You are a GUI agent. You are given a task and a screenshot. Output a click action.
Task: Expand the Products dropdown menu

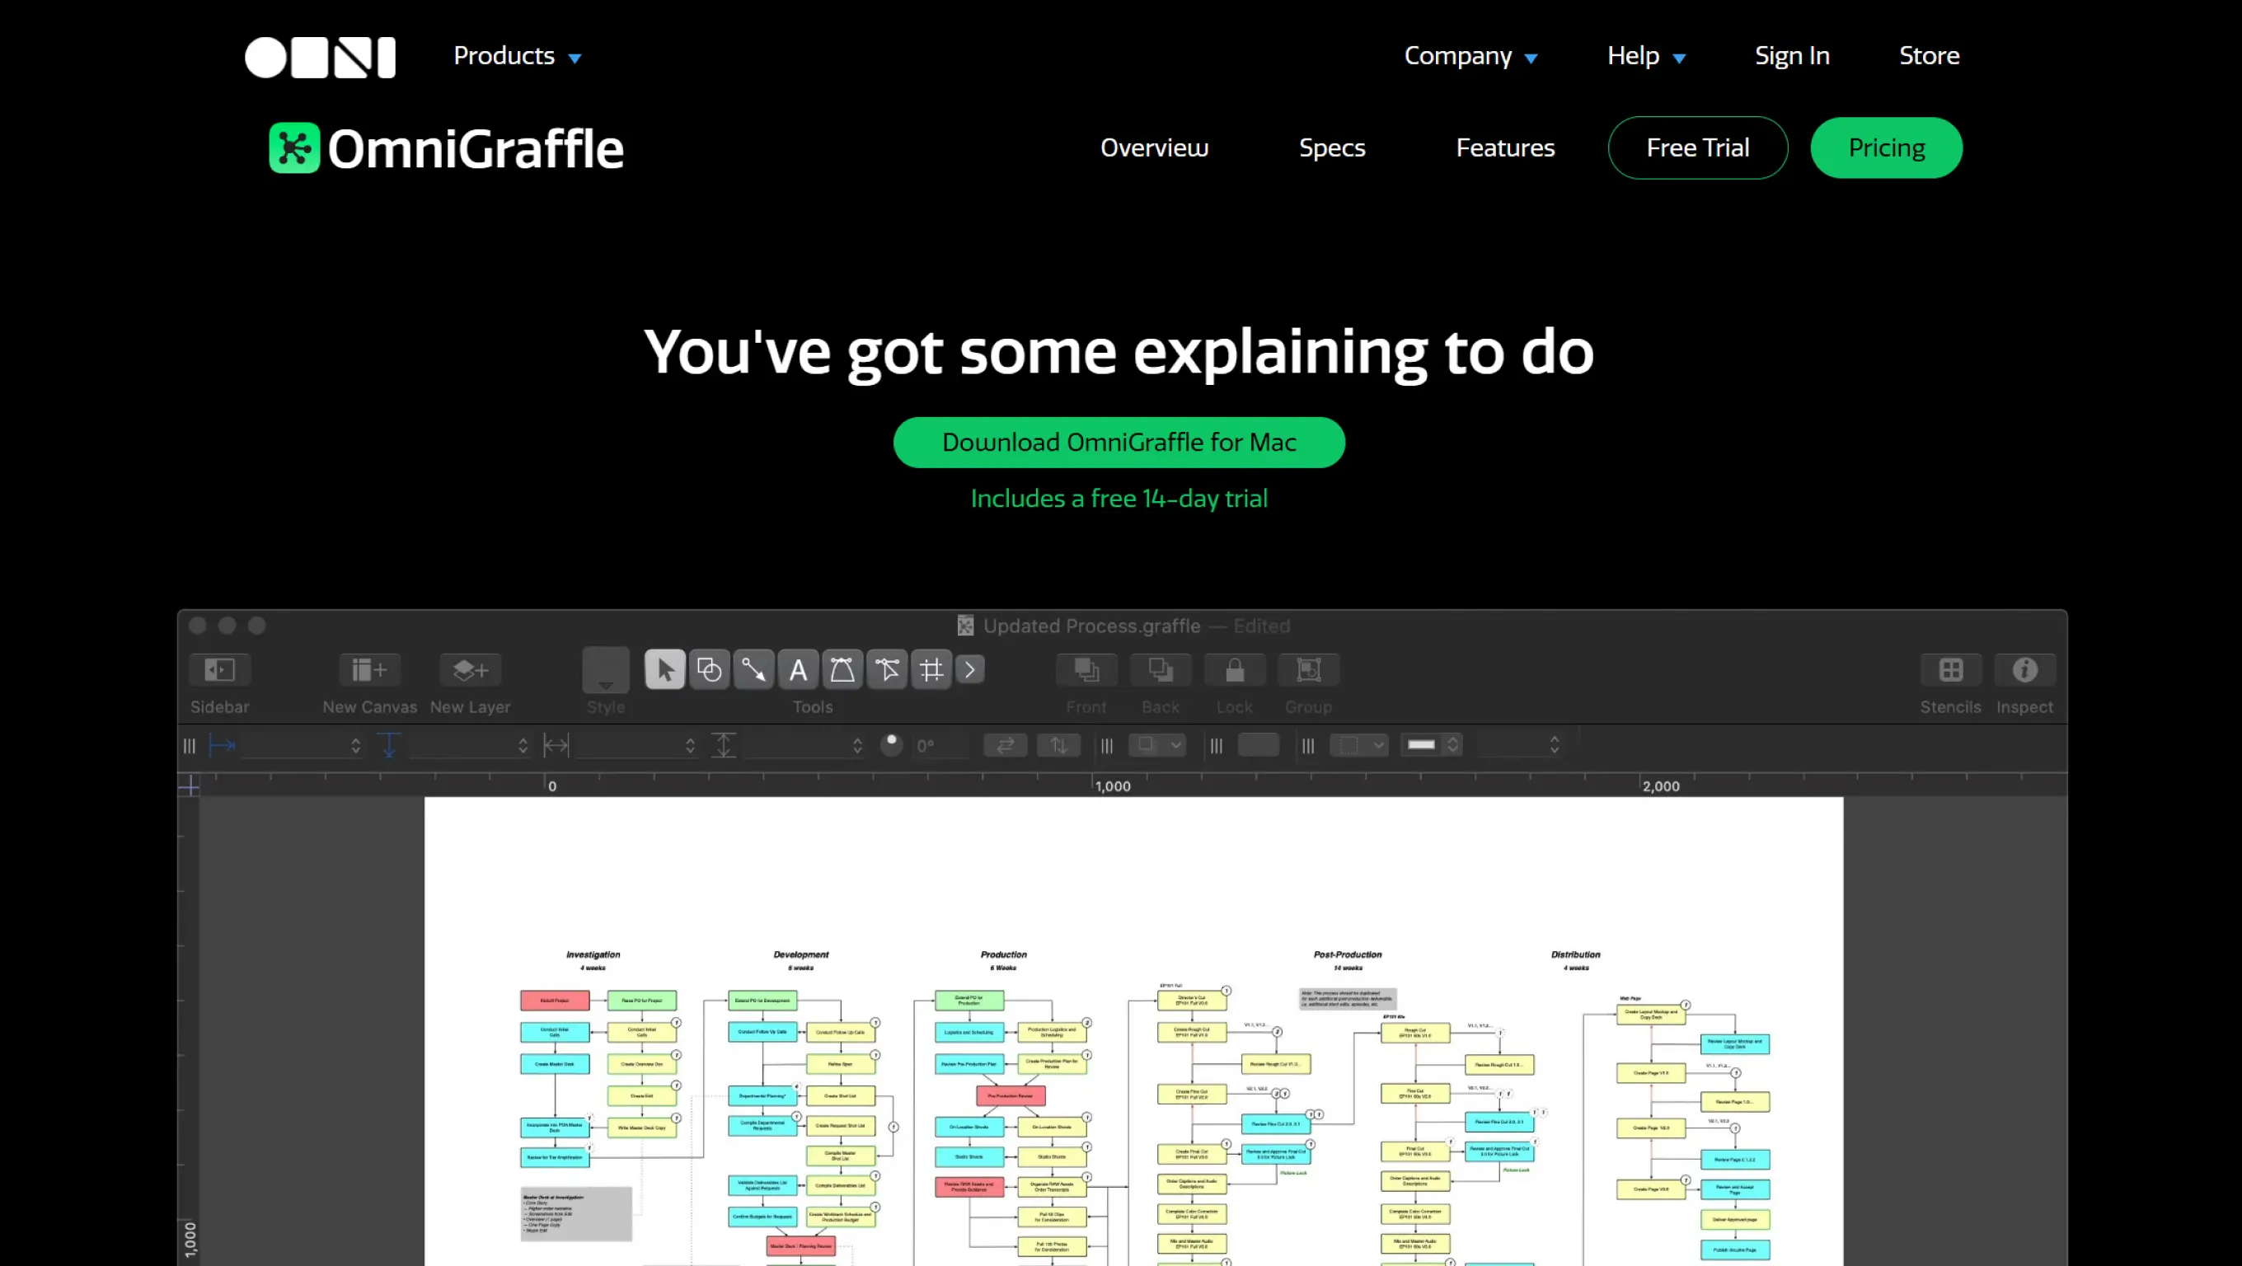pos(517,57)
